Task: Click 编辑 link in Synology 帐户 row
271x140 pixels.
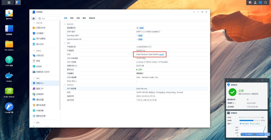Action: click(140, 35)
